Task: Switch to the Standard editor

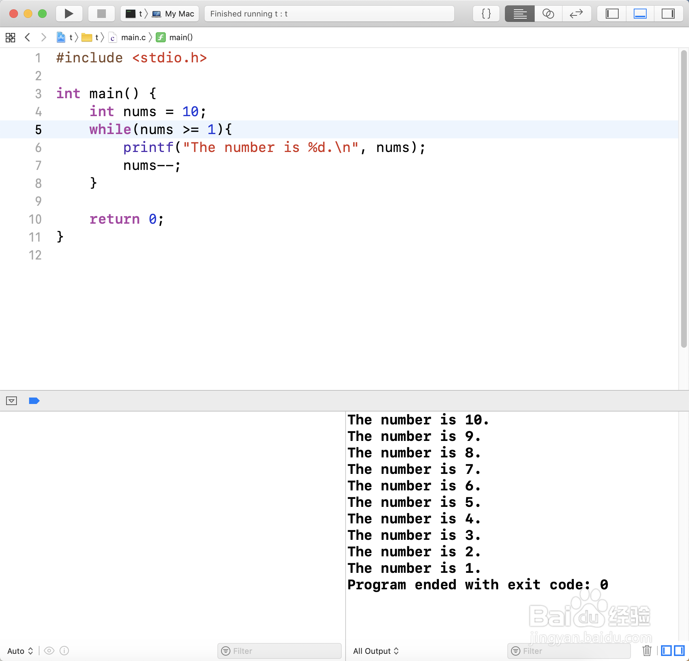Action: coord(520,14)
